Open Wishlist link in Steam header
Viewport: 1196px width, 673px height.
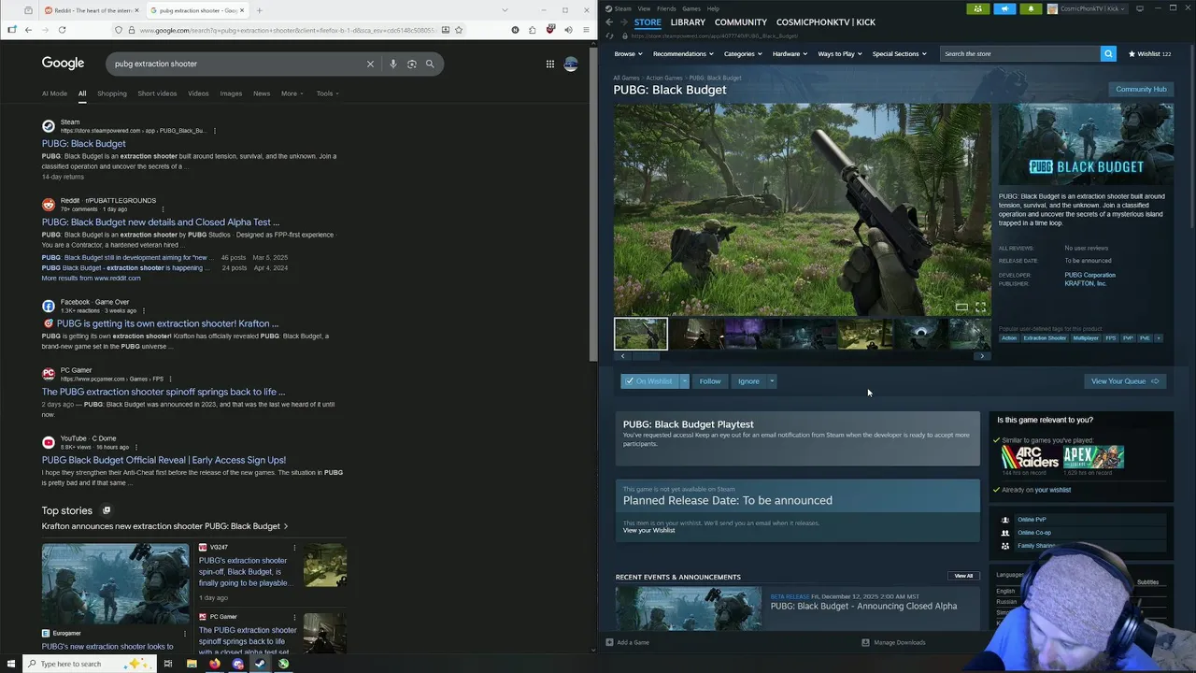coord(1150,53)
